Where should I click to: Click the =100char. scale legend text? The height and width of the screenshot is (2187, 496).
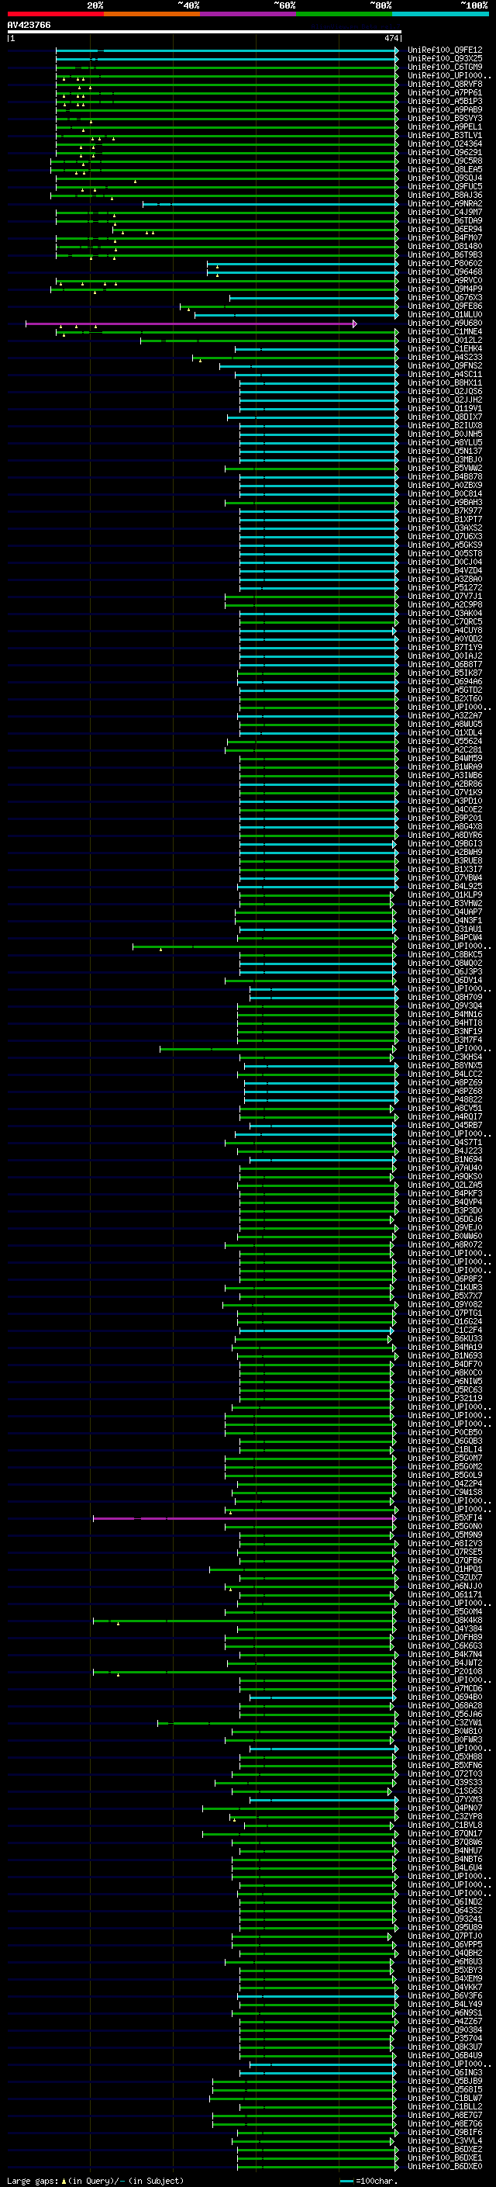point(377,2181)
